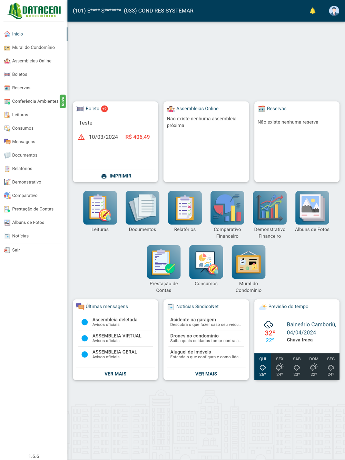Click the +9 boleto badge

[x=105, y=109]
